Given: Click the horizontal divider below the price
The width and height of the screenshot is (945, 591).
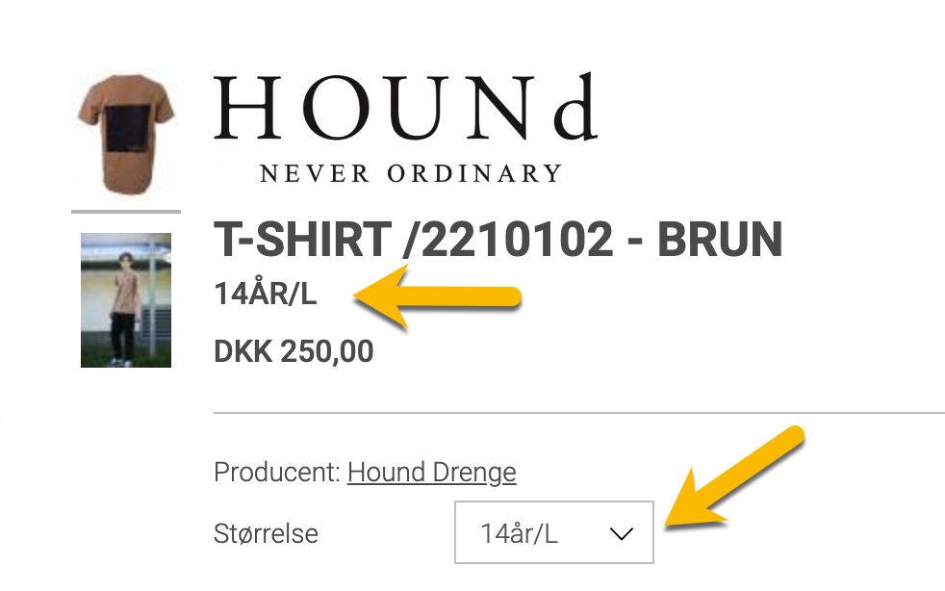Looking at the screenshot, I should (578, 413).
